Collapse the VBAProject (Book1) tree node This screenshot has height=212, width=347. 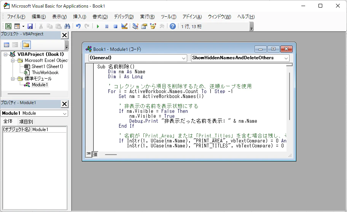click(6, 54)
